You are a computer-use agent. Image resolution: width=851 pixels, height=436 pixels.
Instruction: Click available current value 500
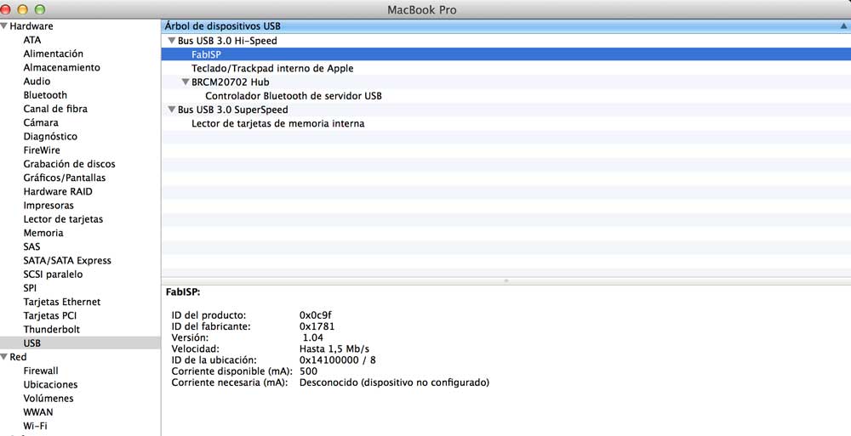pos(308,371)
